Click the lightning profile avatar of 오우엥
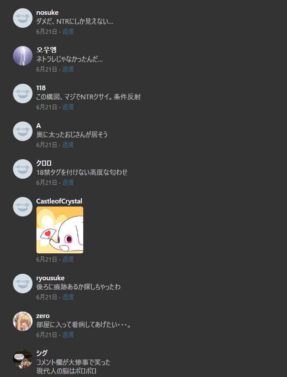The image size is (287, 377). coord(23,56)
